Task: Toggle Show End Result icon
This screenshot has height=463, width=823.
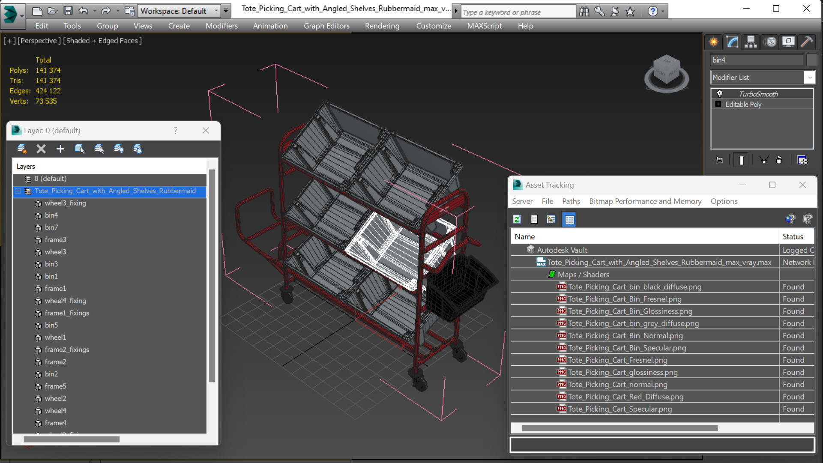Action: tap(741, 160)
